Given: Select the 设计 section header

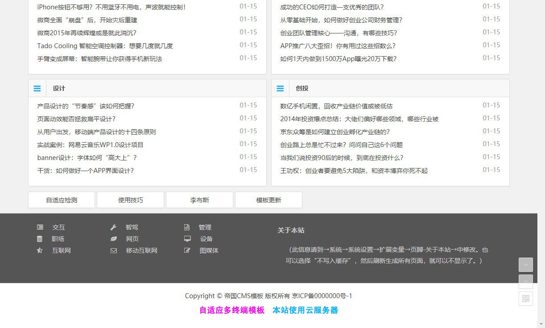Looking at the screenshot, I should click(x=59, y=88).
